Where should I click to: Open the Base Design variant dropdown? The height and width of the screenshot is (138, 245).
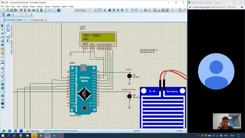coord(83,10)
